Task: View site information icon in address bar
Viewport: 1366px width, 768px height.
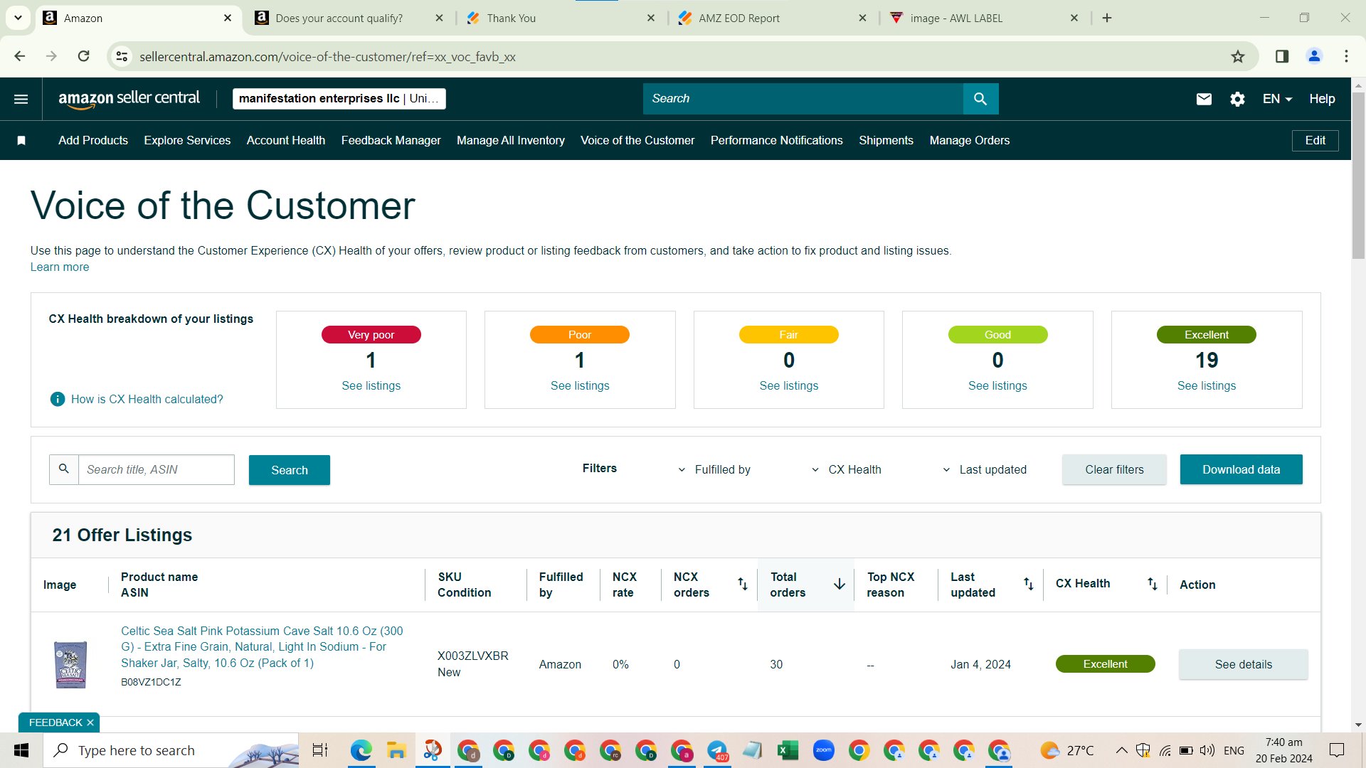Action: pyautogui.click(x=122, y=56)
